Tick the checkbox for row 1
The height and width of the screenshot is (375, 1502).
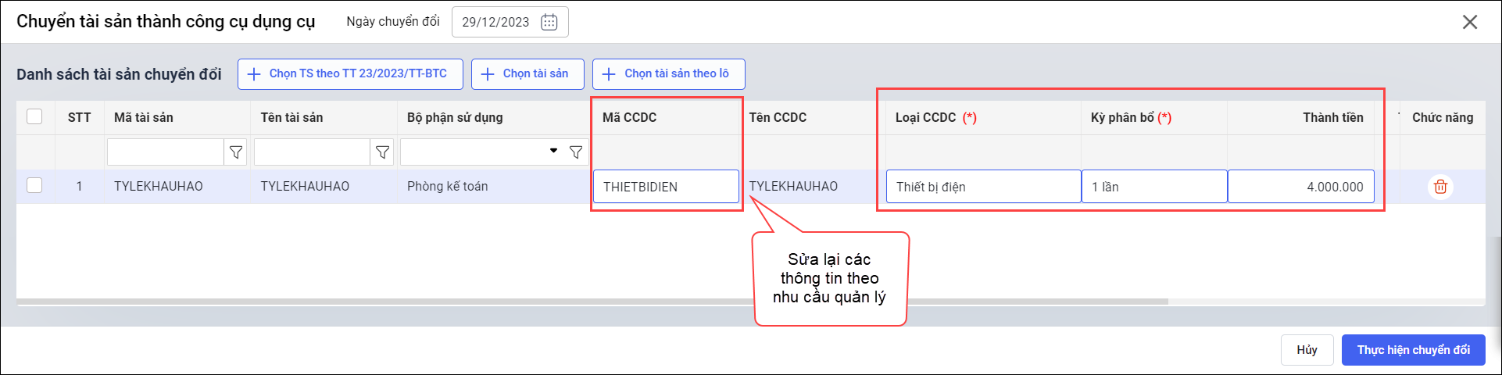(34, 186)
